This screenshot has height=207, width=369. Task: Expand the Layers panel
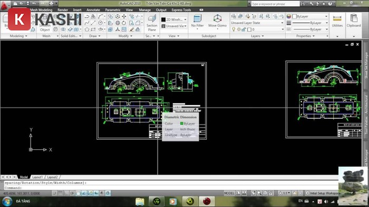(x=257, y=36)
